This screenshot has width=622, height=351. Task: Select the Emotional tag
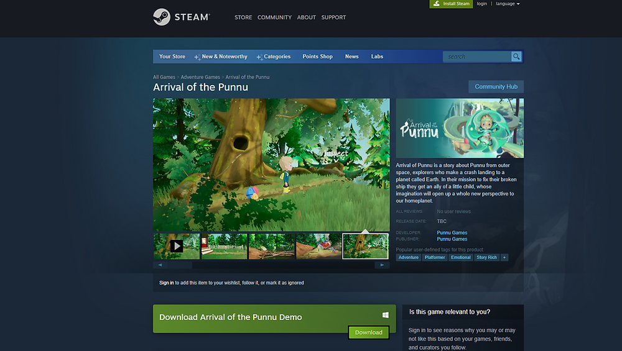click(x=460, y=258)
